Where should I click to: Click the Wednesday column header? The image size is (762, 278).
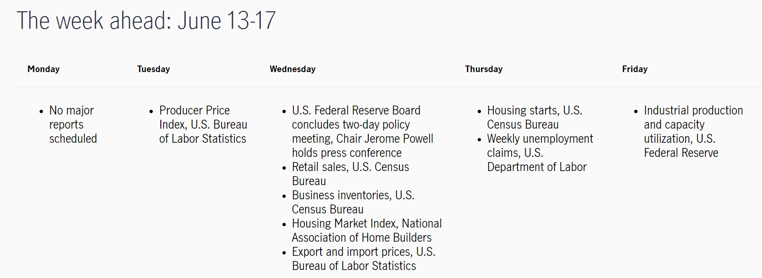click(292, 69)
